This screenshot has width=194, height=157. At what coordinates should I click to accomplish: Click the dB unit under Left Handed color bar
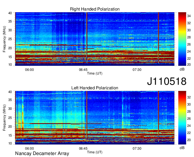click(x=182, y=148)
